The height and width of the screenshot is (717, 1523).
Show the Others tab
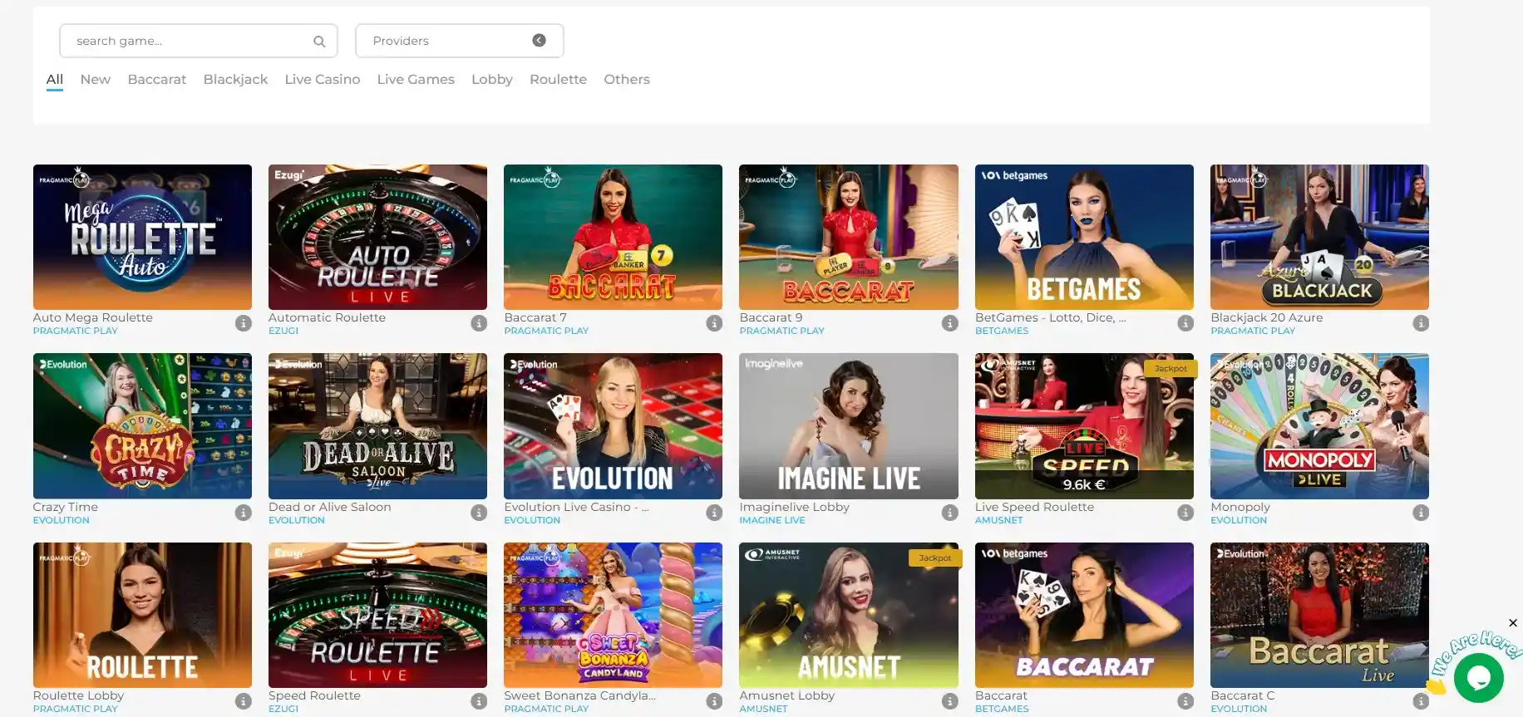pyautogui.click(x=627, y=80)
